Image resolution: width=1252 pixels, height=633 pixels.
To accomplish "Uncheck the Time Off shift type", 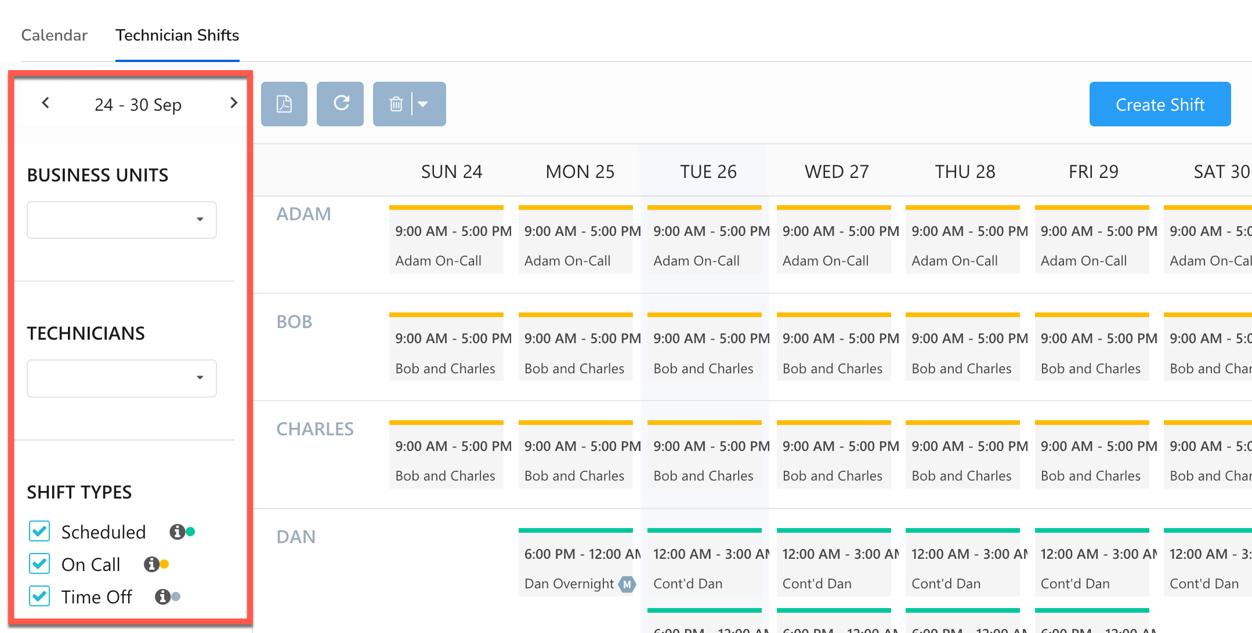I will pos(39,596).
